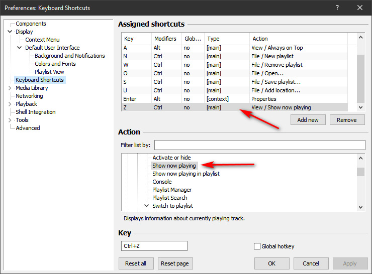Select Playlist Manager in the action list

point(172,190)
